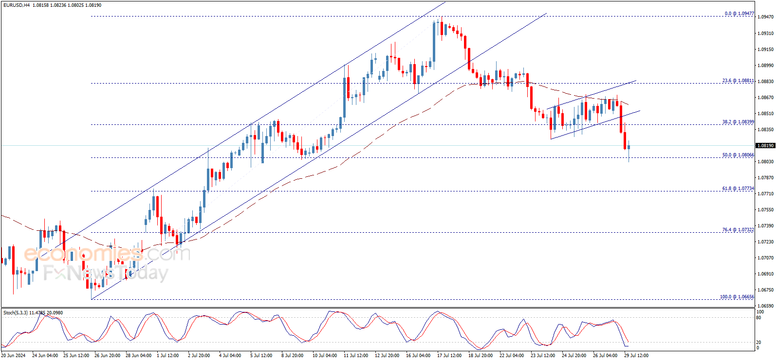Click the '17 Jul 12:00' time axis label
Screen dimensions: 777x361
pos(449,356)
